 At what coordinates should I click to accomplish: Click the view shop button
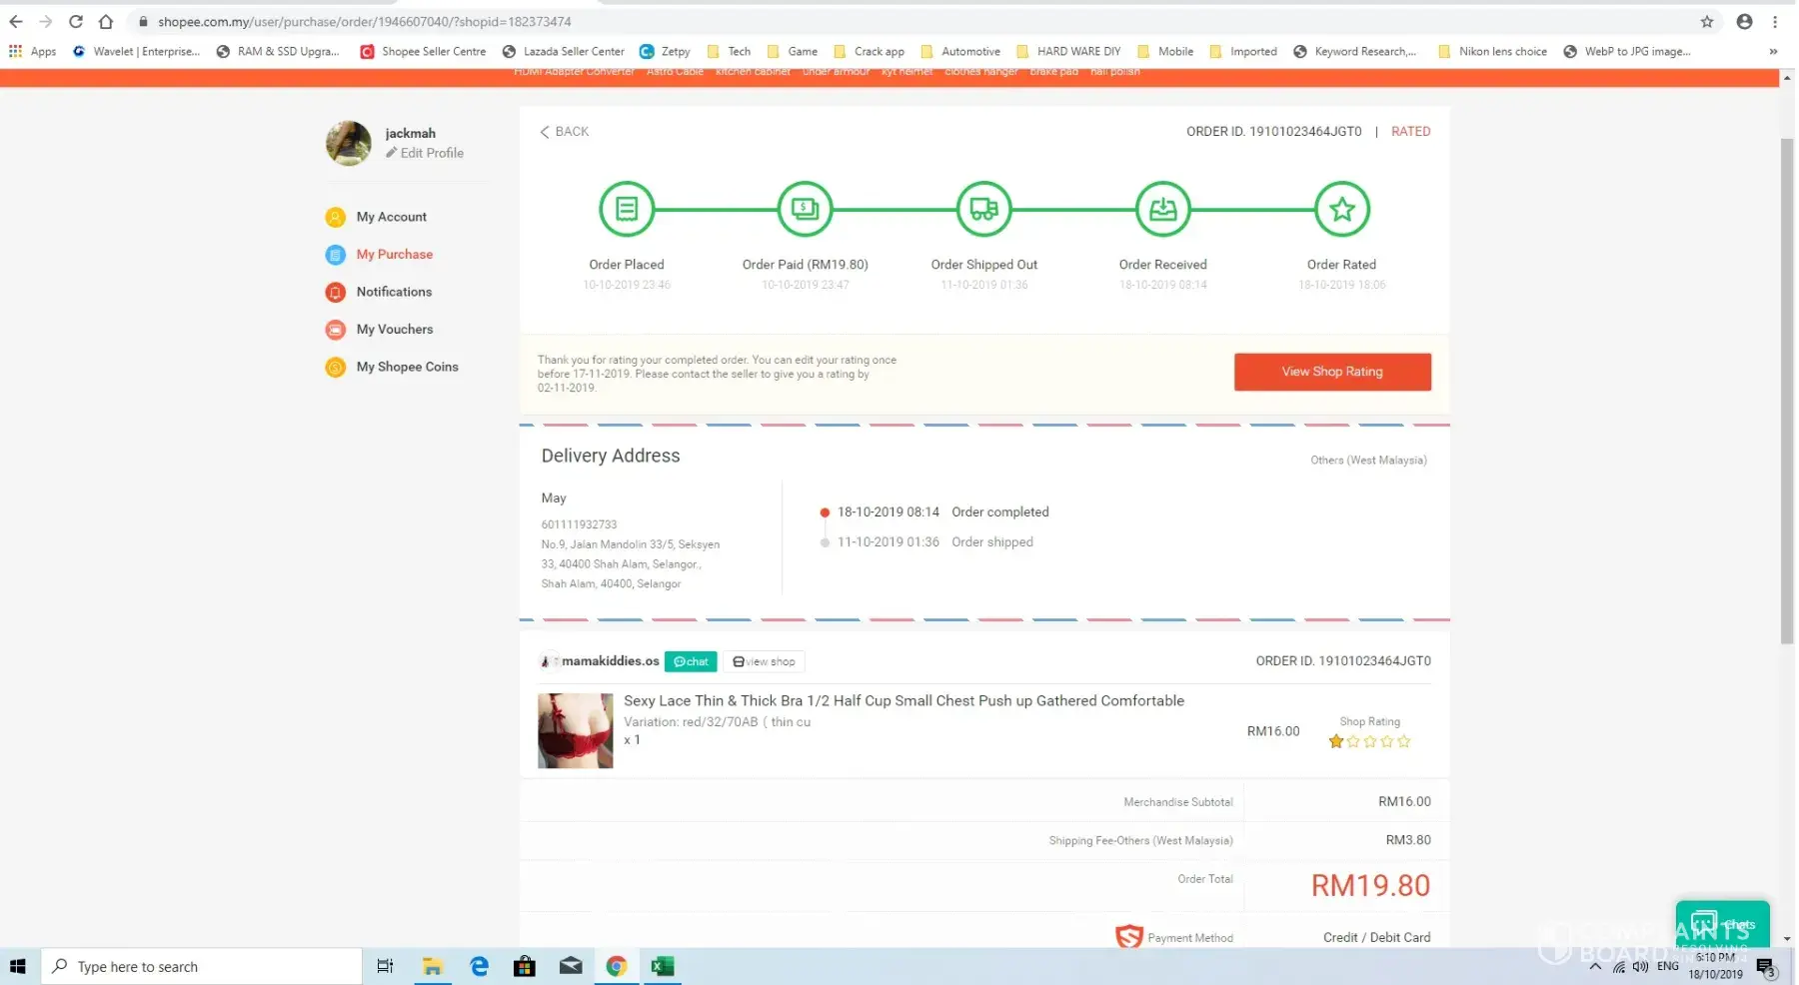point(765,661)
